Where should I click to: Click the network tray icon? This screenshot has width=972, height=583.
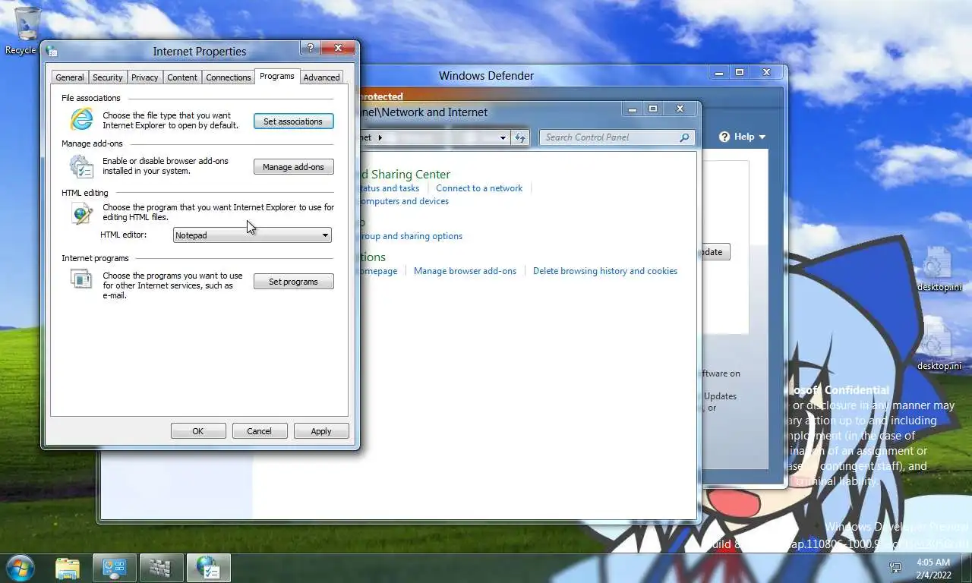click(896, 568)
